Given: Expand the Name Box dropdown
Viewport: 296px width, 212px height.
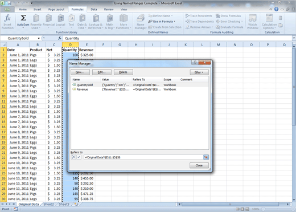Looking at the screenshot, I should (39, 38).
